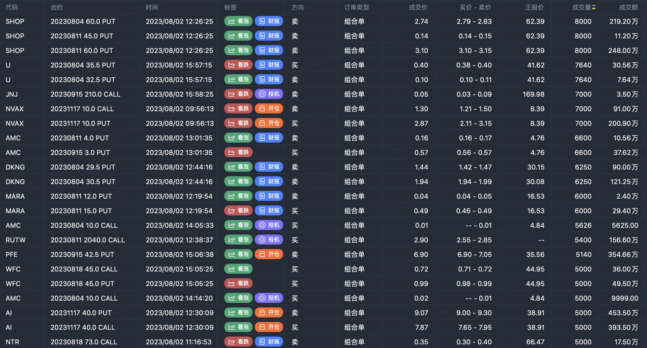Click 看涨 tag on AI 40.0 CALL row

[x=239, y=327]
